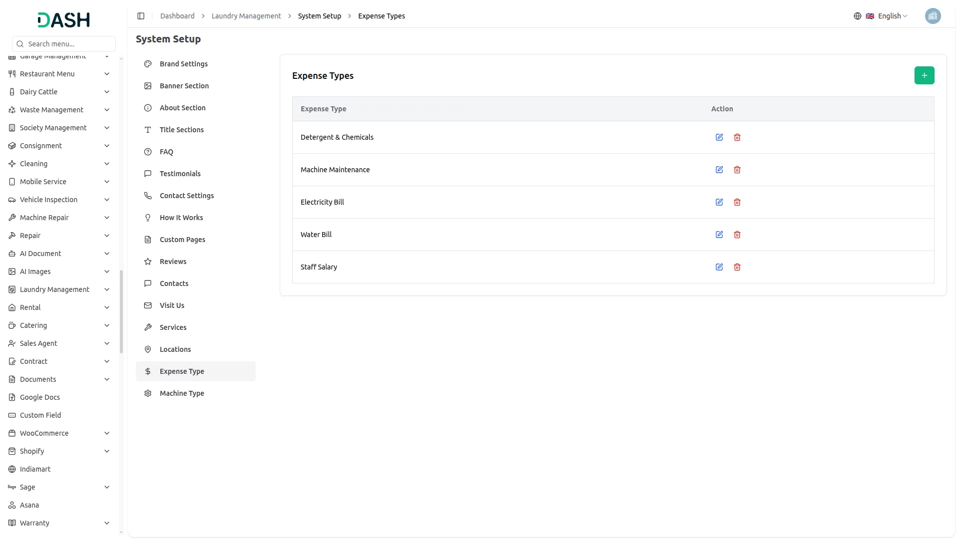Open the Locations settings
Screen dimensions: 959x539
[x=196, y=349]
